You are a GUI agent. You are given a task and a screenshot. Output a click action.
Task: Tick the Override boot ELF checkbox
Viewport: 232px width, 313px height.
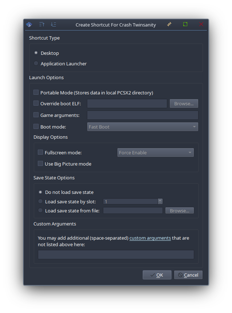(36, 103)
